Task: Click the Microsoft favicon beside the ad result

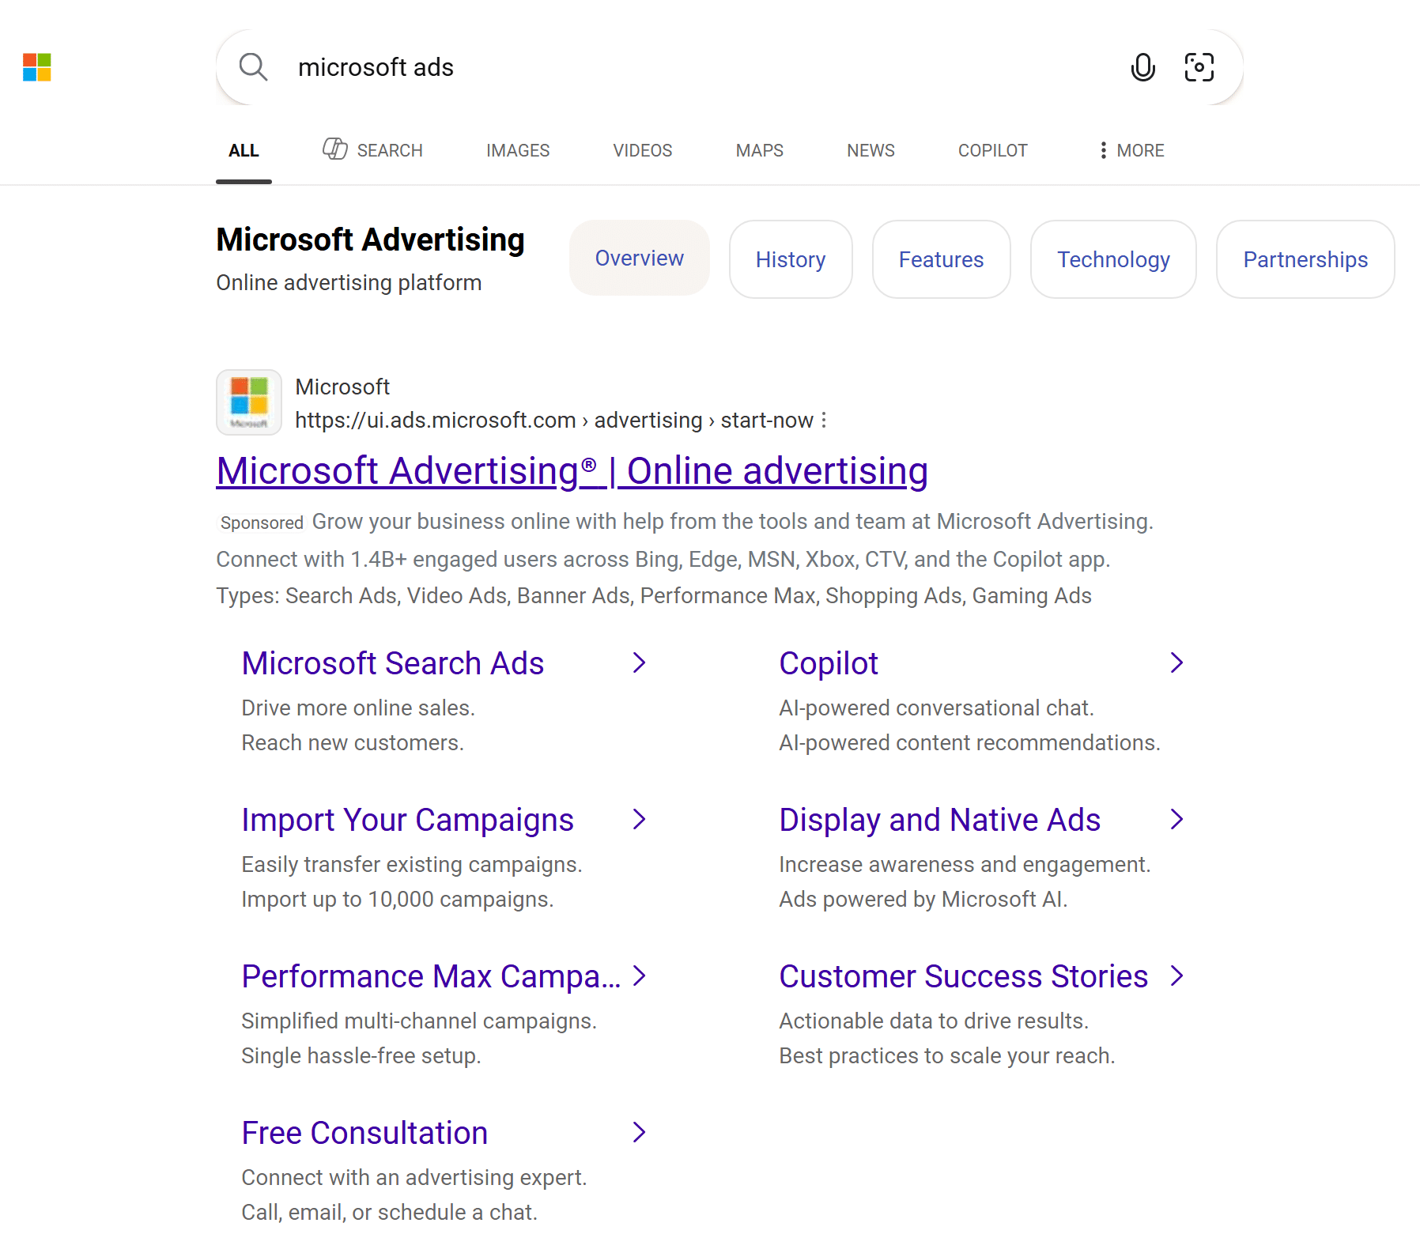Action: 249,402
